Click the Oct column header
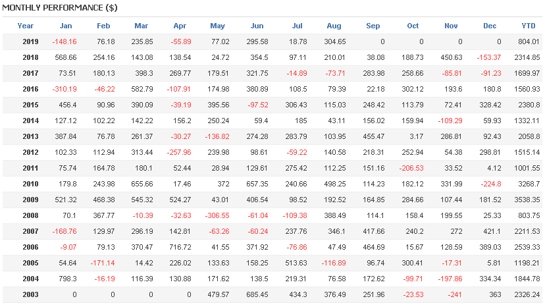This screenshot has width=543, height=303. click(x=413, y=26)
